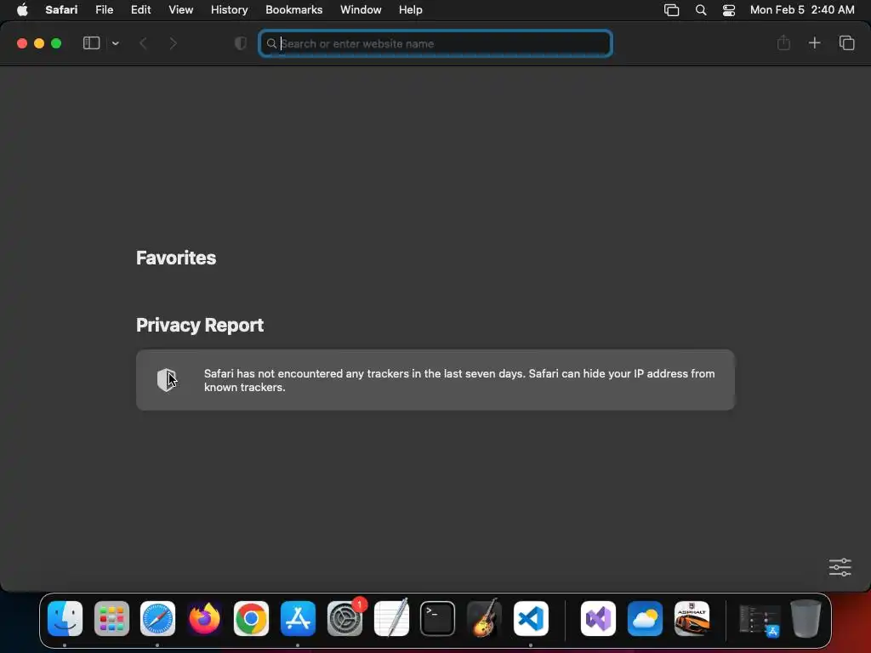871x653 pixels.
Task: Focus the search or website address field
Action: (435, 43)
